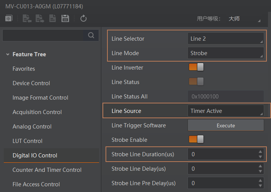The width and height of the screenshot is (271, 192).
Task: Select Counter And Timer Control category
Action: click(47, 170)
